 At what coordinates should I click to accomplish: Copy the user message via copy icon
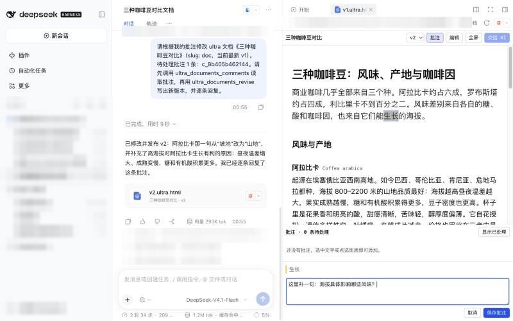261,107
